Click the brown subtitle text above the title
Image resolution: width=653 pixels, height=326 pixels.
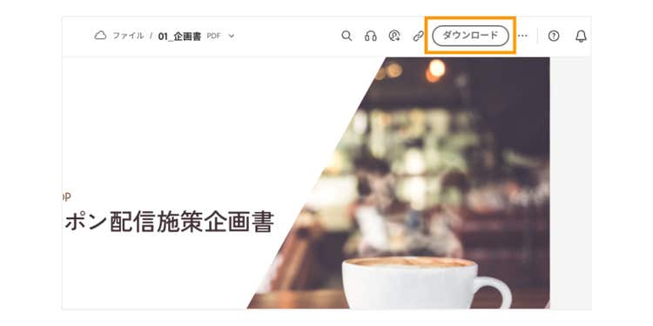pyautogui.click(x=66, y=196)
